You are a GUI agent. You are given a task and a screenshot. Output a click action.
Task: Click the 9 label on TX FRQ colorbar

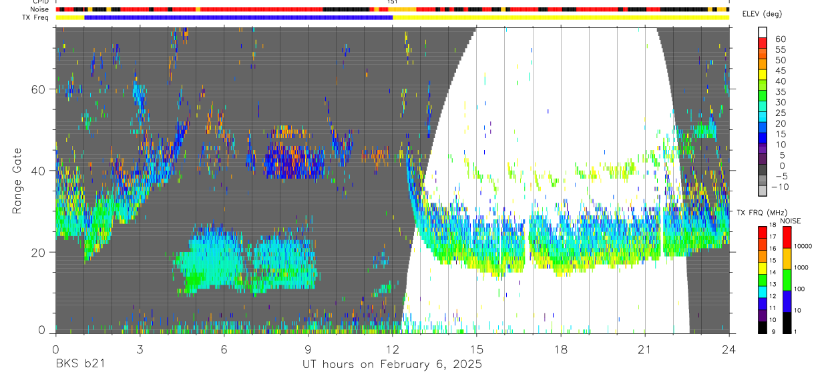click(773, 331)
